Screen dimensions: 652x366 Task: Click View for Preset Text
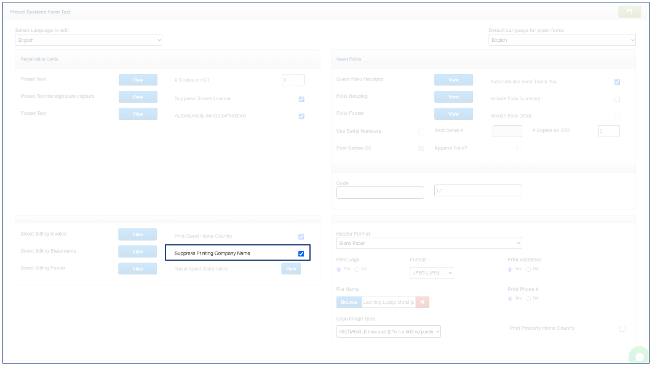[x=138, y=80]
